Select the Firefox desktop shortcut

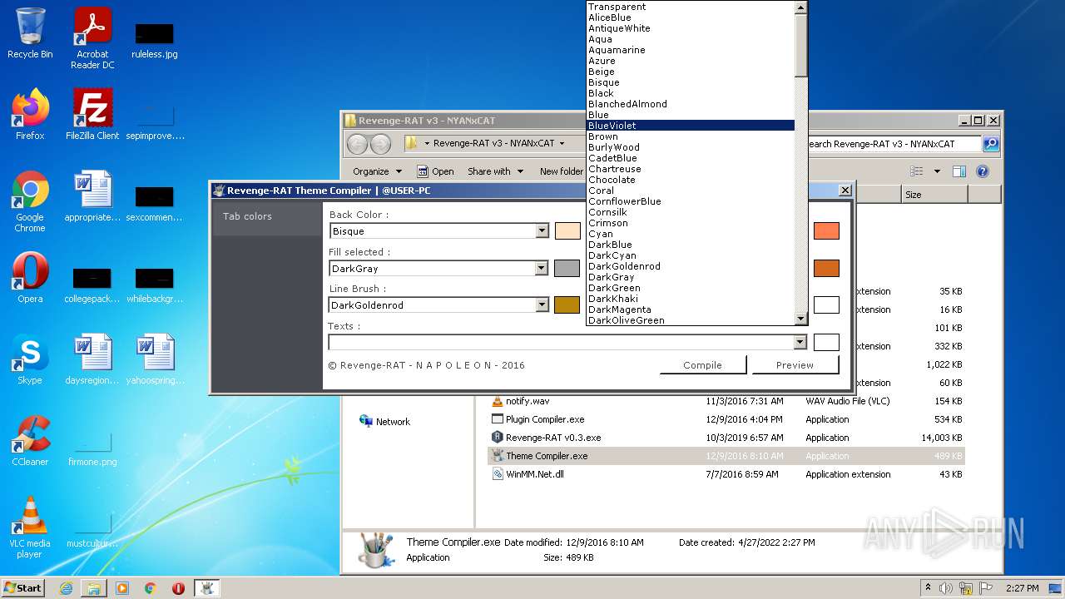(30, 114)
